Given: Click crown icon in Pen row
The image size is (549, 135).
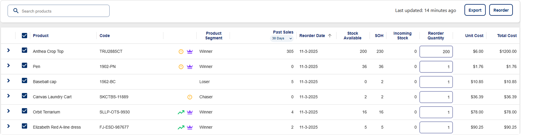Looking at the screenshot, I should [x=190, y=67].
